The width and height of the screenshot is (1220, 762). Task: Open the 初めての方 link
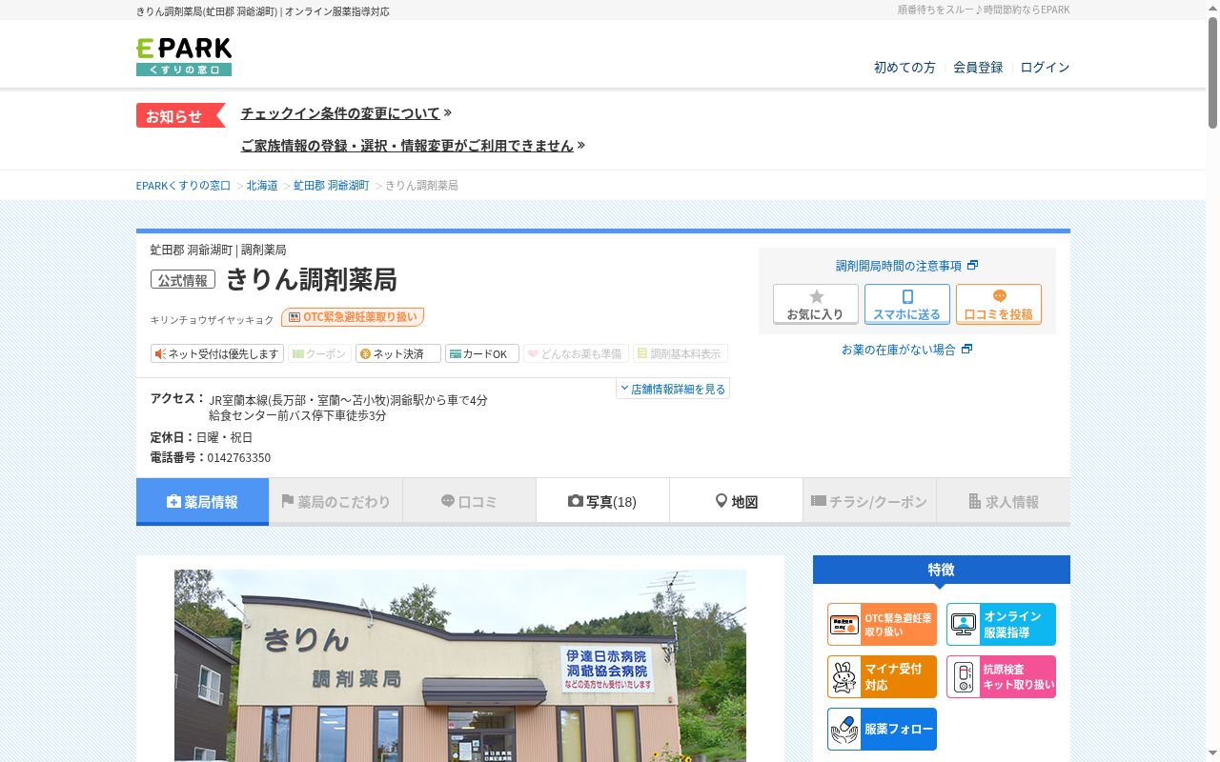(905, 68)
